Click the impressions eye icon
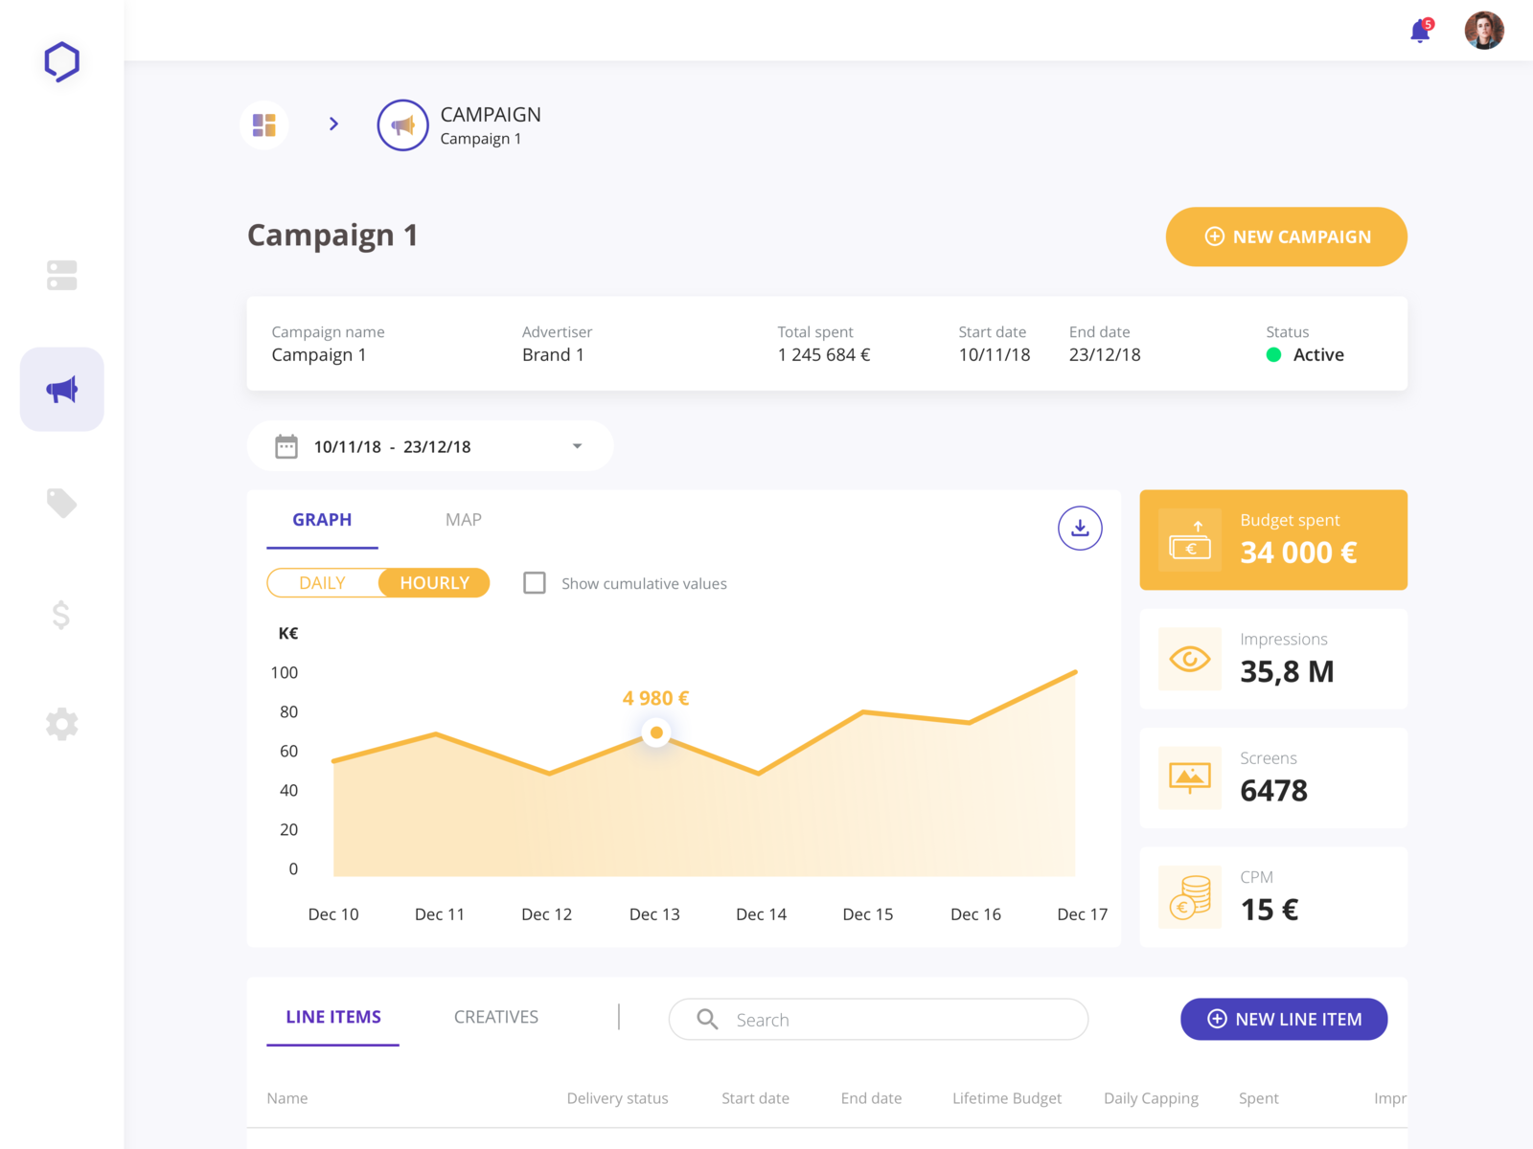The width and height of the screenshot is (1533, 1149). click(x=1190, y=659)
